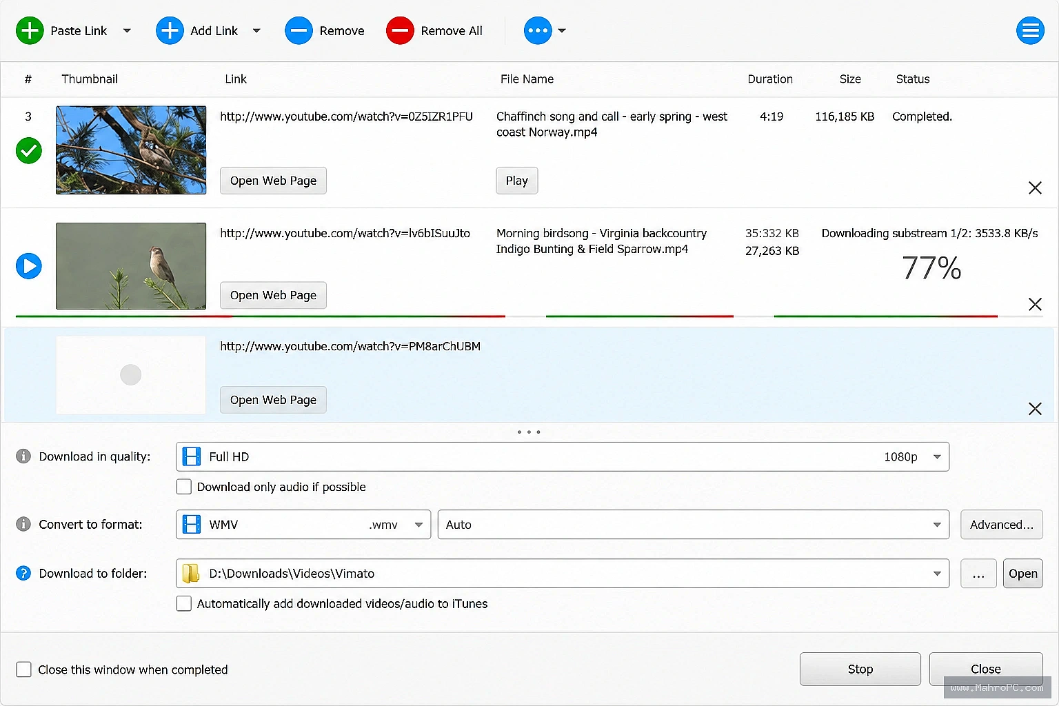
Task: Click the 27,263 KB size value
Action: [772, 251]
